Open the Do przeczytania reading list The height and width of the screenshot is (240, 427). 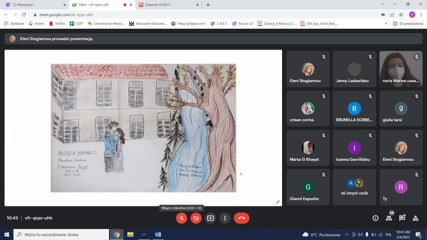click(x=408, y=24)
